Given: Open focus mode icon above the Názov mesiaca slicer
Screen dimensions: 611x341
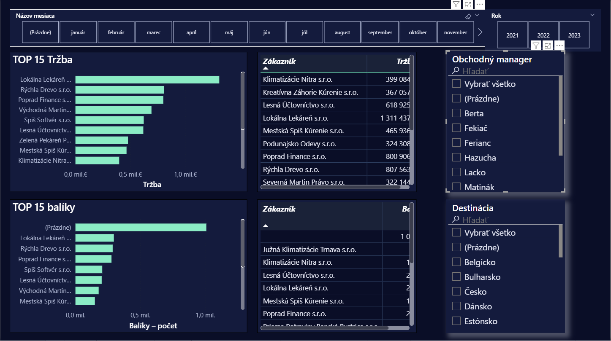Looking at the screenshot, I should (x=468, y=4).
